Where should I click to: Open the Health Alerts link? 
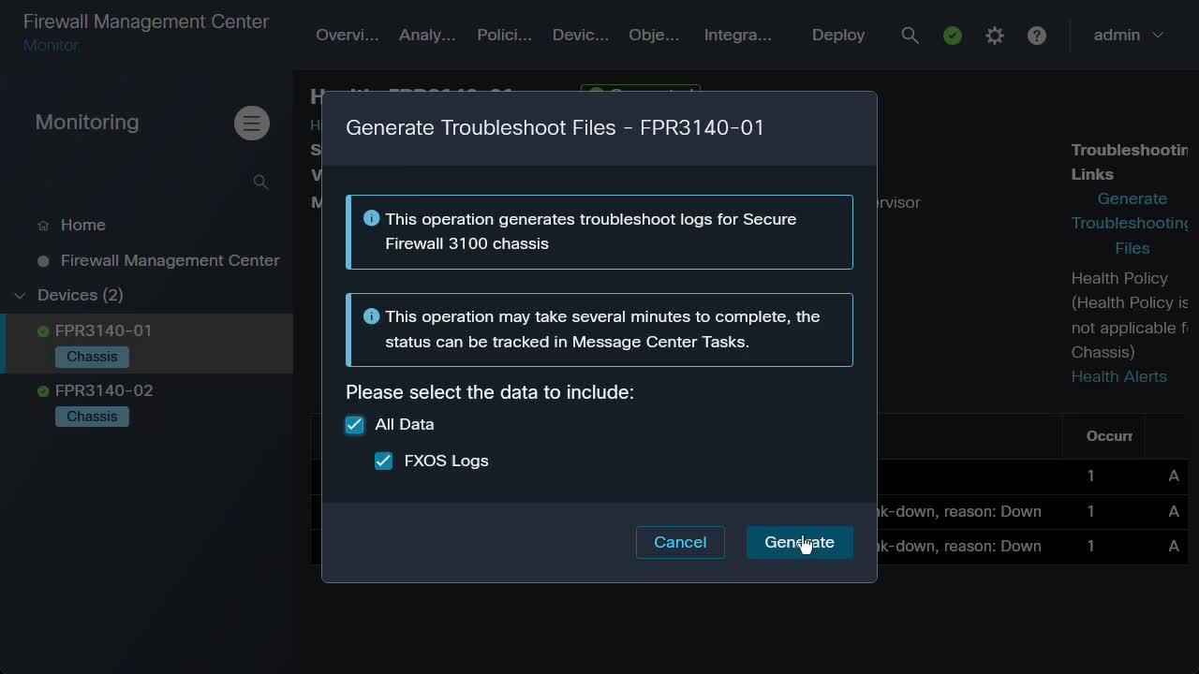pyautogui.click(x=1118, y=376)
